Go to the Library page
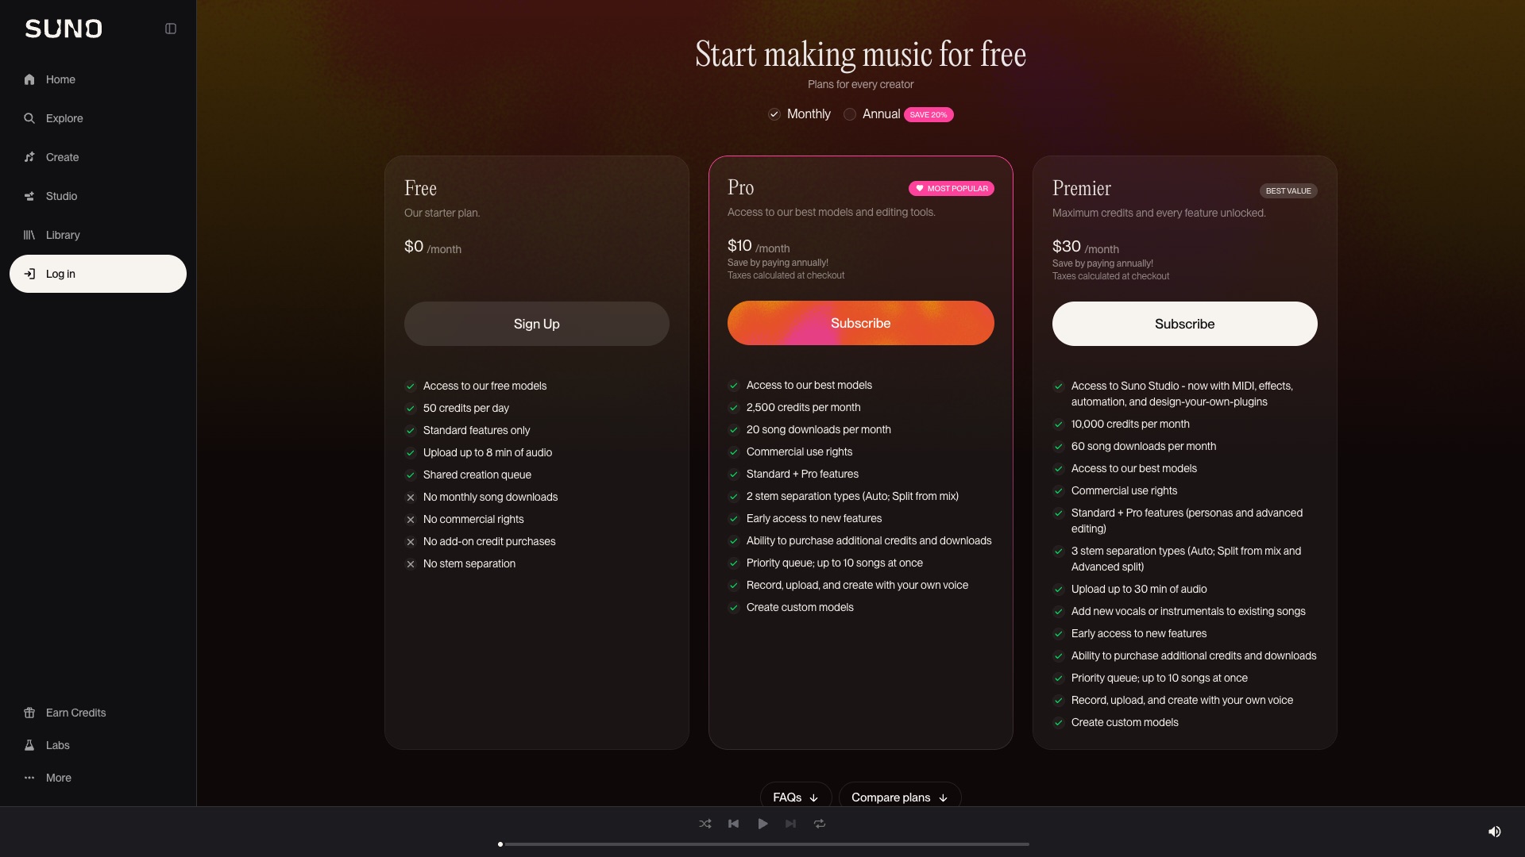The width and height of the screenshot is (1525, 857). click(98, 235)
